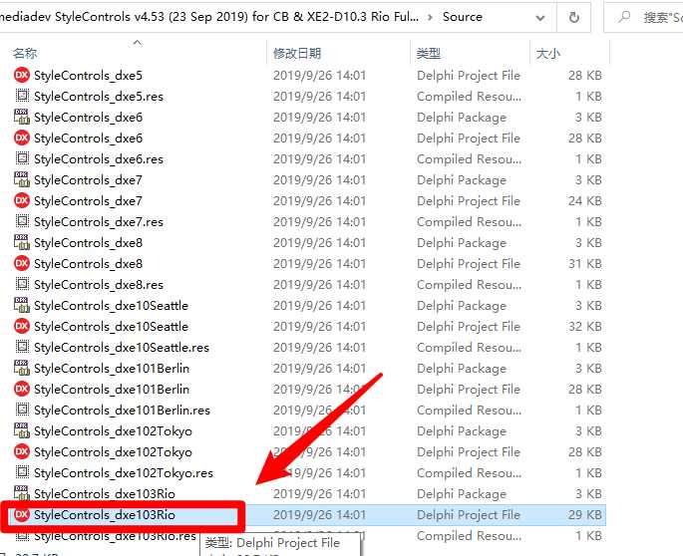This screenshot has width=683, height=556.
Task: Click the StyleControls_dxe10Seattle.res resource icon
Action: [x=22, y=347]
